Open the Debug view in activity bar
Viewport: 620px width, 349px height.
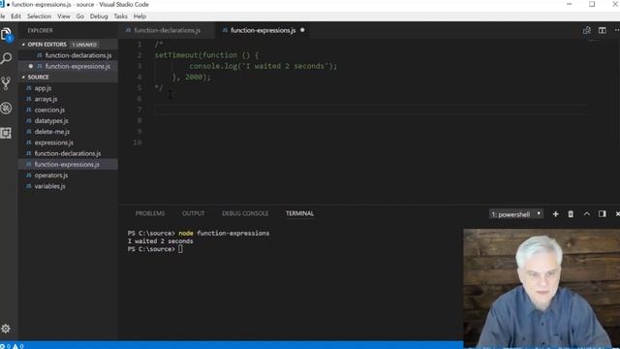tap(7, 108)
